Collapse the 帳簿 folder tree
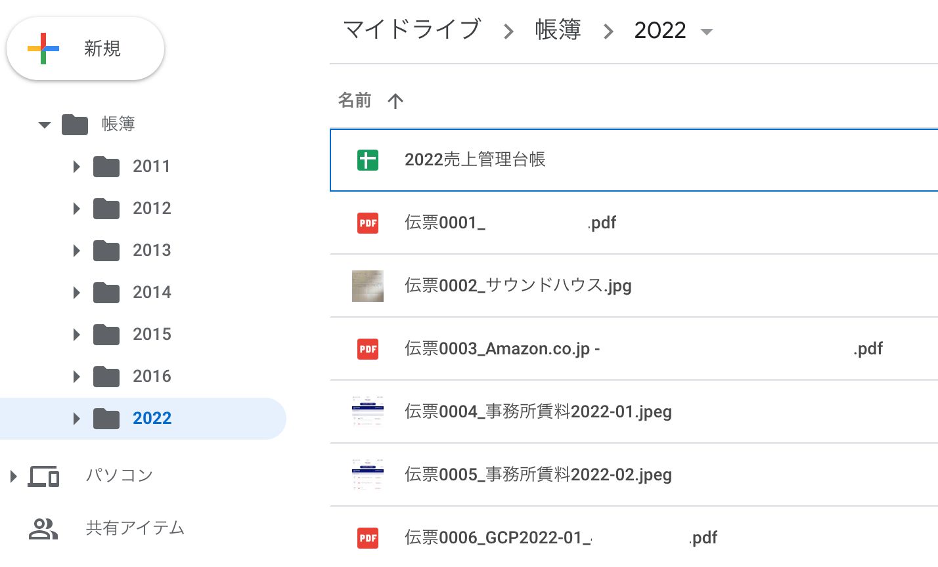Image resolution: width=938 pixels, height=567 pixels. click(45, 124)
